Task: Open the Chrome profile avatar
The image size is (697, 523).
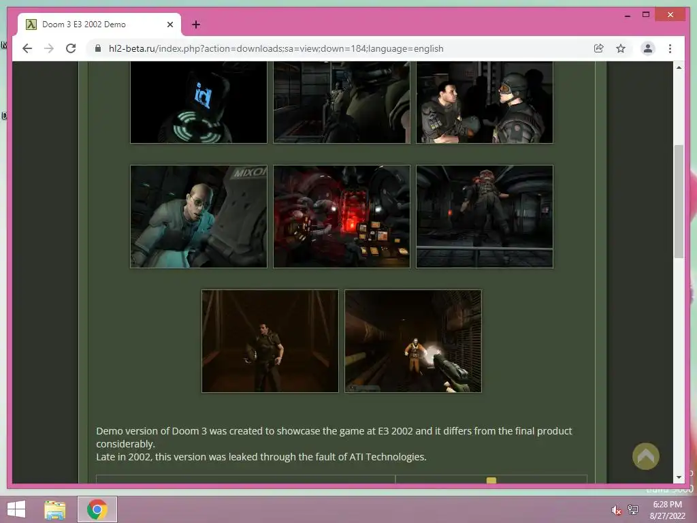Action: [648, 48]
